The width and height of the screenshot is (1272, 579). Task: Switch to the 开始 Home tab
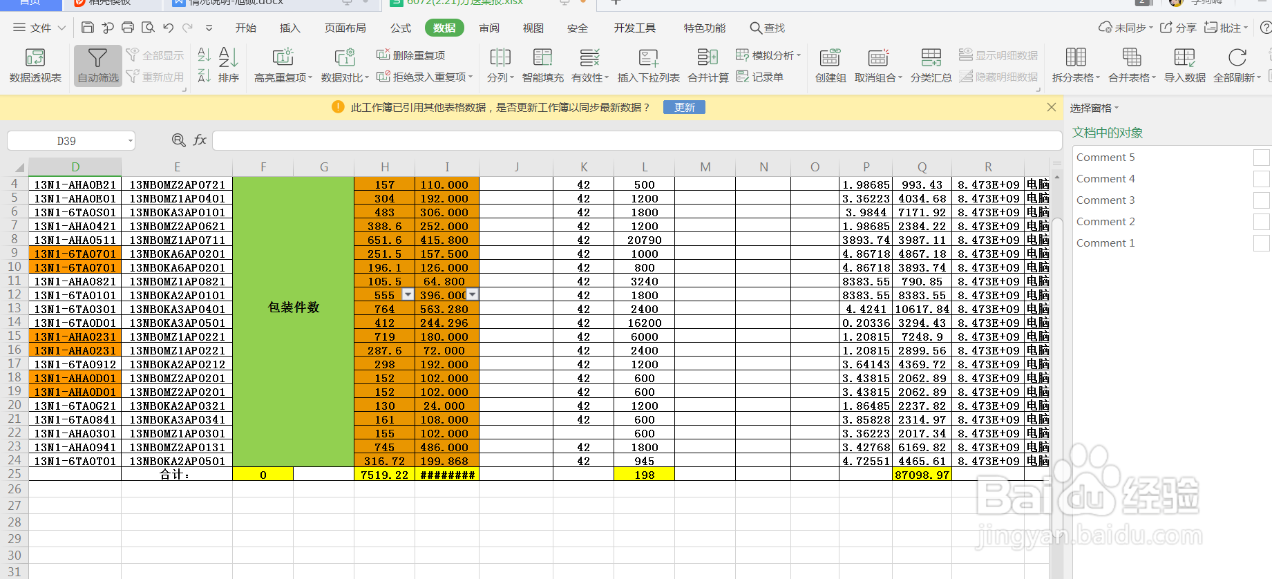pos(246,28)
